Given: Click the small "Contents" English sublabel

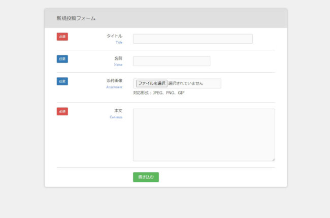Looking at the screenshot, I should (116, 117).
